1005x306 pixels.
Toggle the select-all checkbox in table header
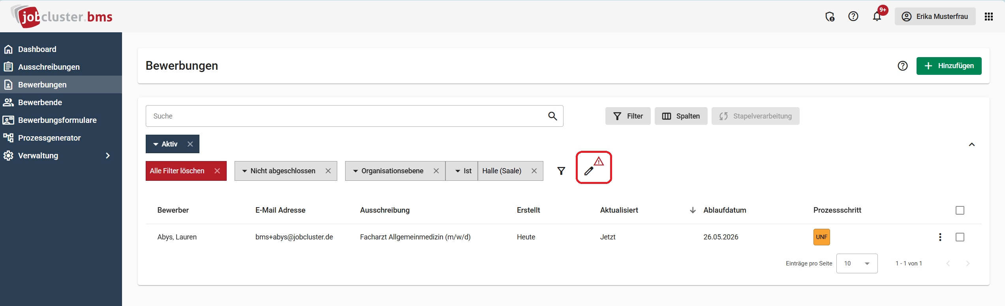coord(960,210)
